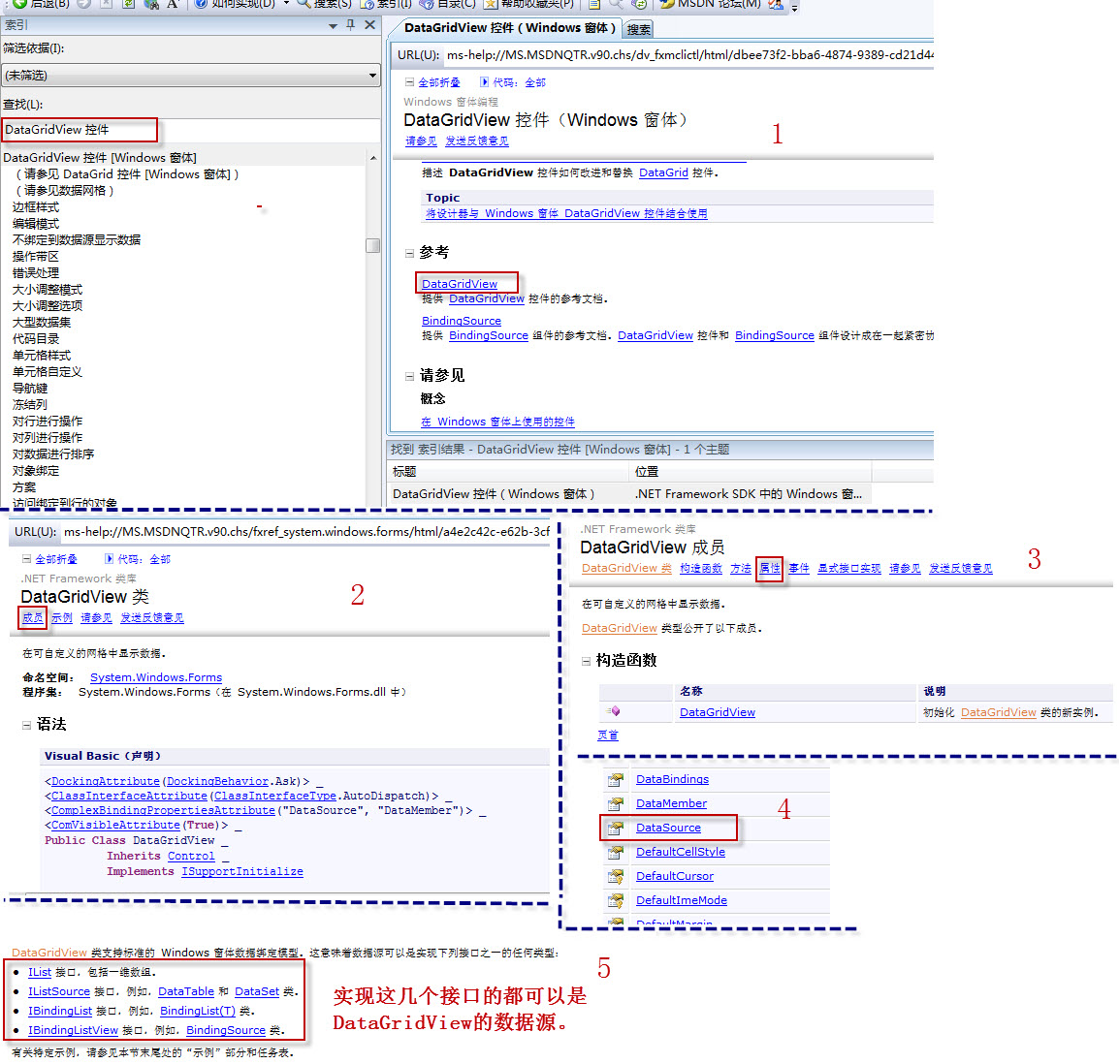
Task: Select index entry '大型数据集'
Action: [42, 322]
